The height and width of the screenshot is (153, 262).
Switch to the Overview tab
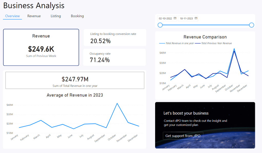click(x=13, y=16)
